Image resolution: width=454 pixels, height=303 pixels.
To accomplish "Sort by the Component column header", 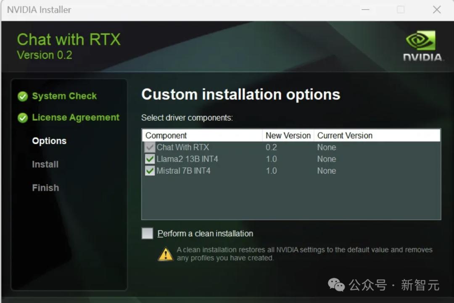I will (x=166, y=135).
